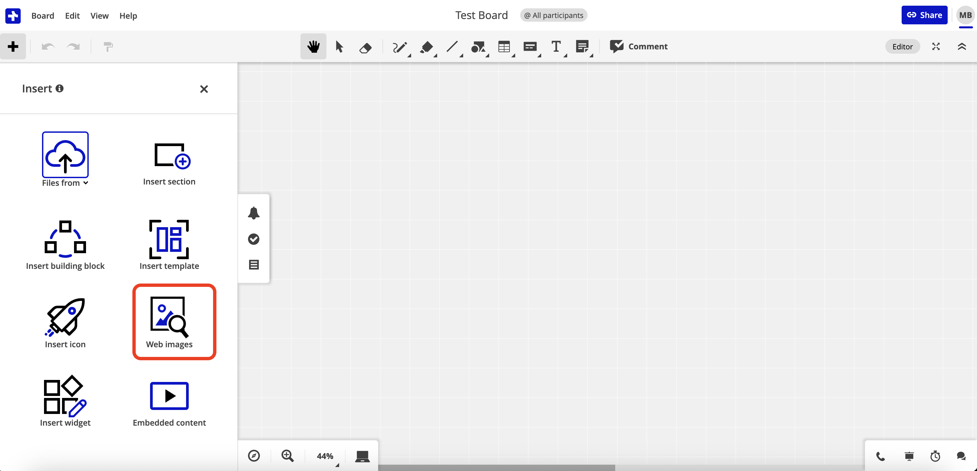The image size is (977, 471).
Task: Insert a Table on the board
Action: (x=505, y=46)
